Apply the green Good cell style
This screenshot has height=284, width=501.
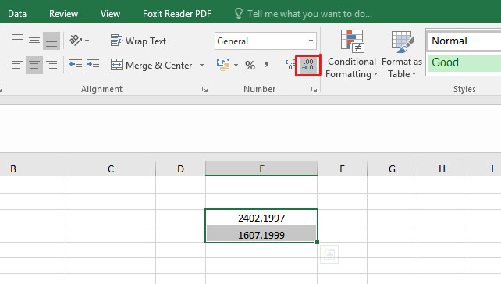pos(464,62)
